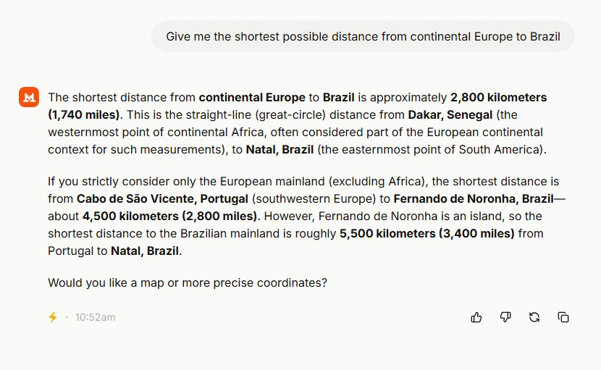This screenshot has width=601, height=370.
Task: Click the bold '4,500 kilometers (2,800 miles)'
Action: point(169,216)
